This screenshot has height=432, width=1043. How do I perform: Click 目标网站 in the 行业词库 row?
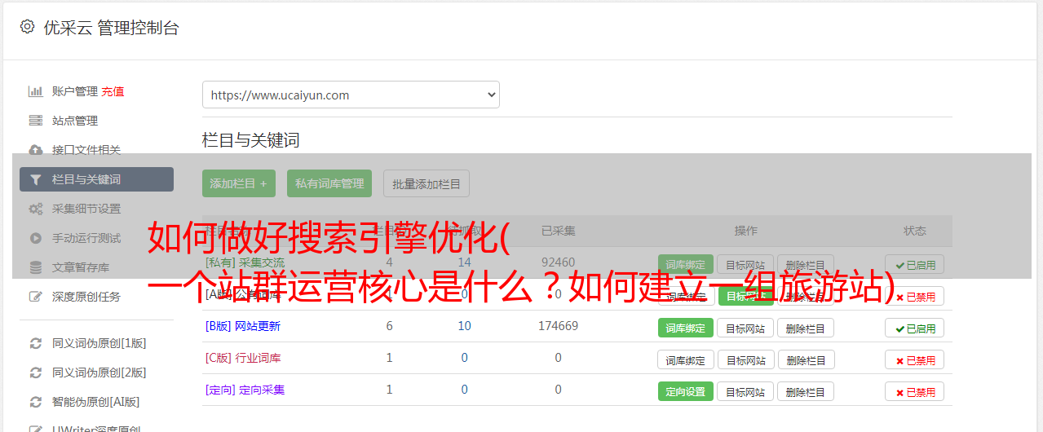click(x=745, y=359)
